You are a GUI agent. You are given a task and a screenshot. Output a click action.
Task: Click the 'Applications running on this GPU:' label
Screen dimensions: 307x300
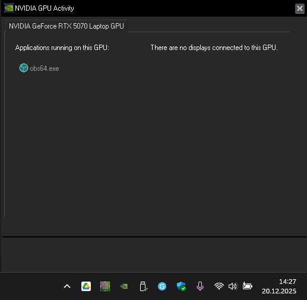[62, 48]
